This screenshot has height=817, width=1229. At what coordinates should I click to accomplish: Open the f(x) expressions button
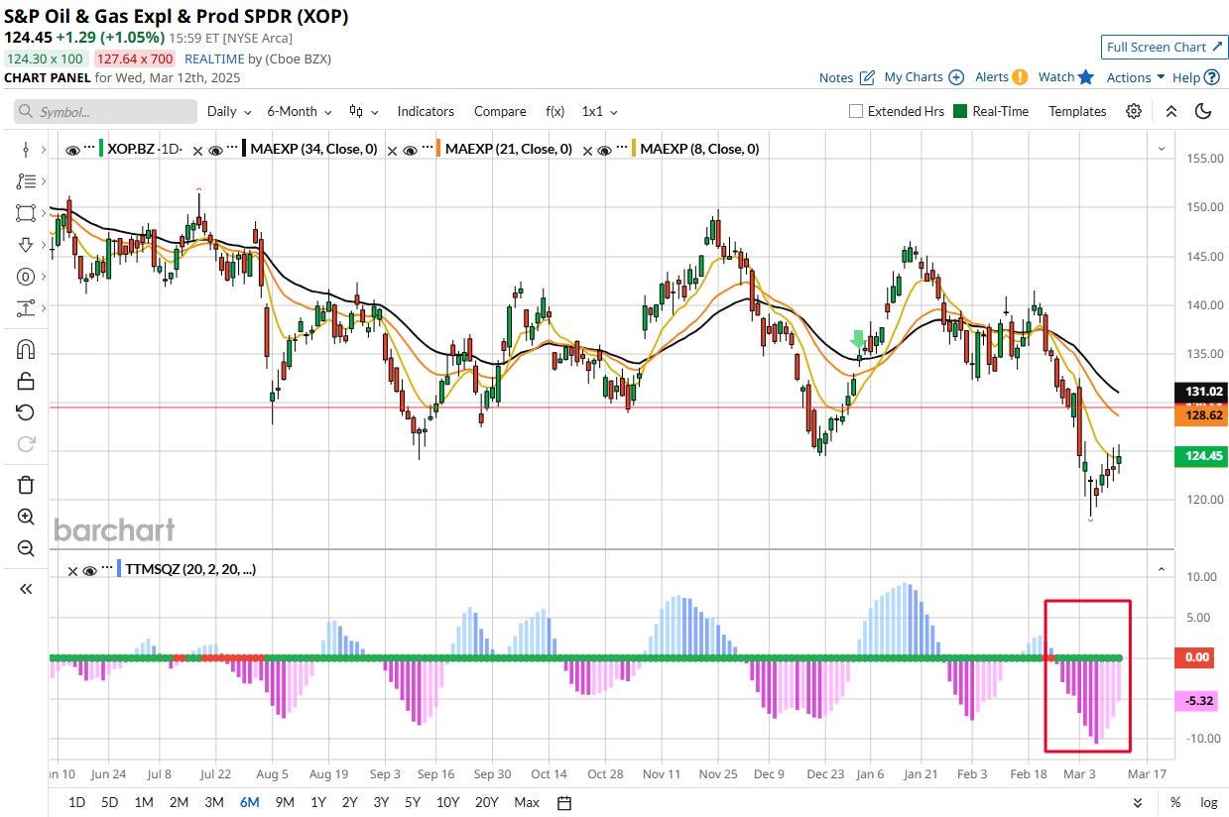click(554, 111)
